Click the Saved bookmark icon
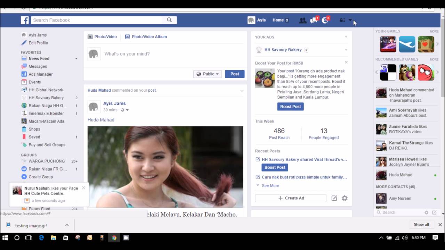The width and height of the screenshot is (445, 250). 24,137
